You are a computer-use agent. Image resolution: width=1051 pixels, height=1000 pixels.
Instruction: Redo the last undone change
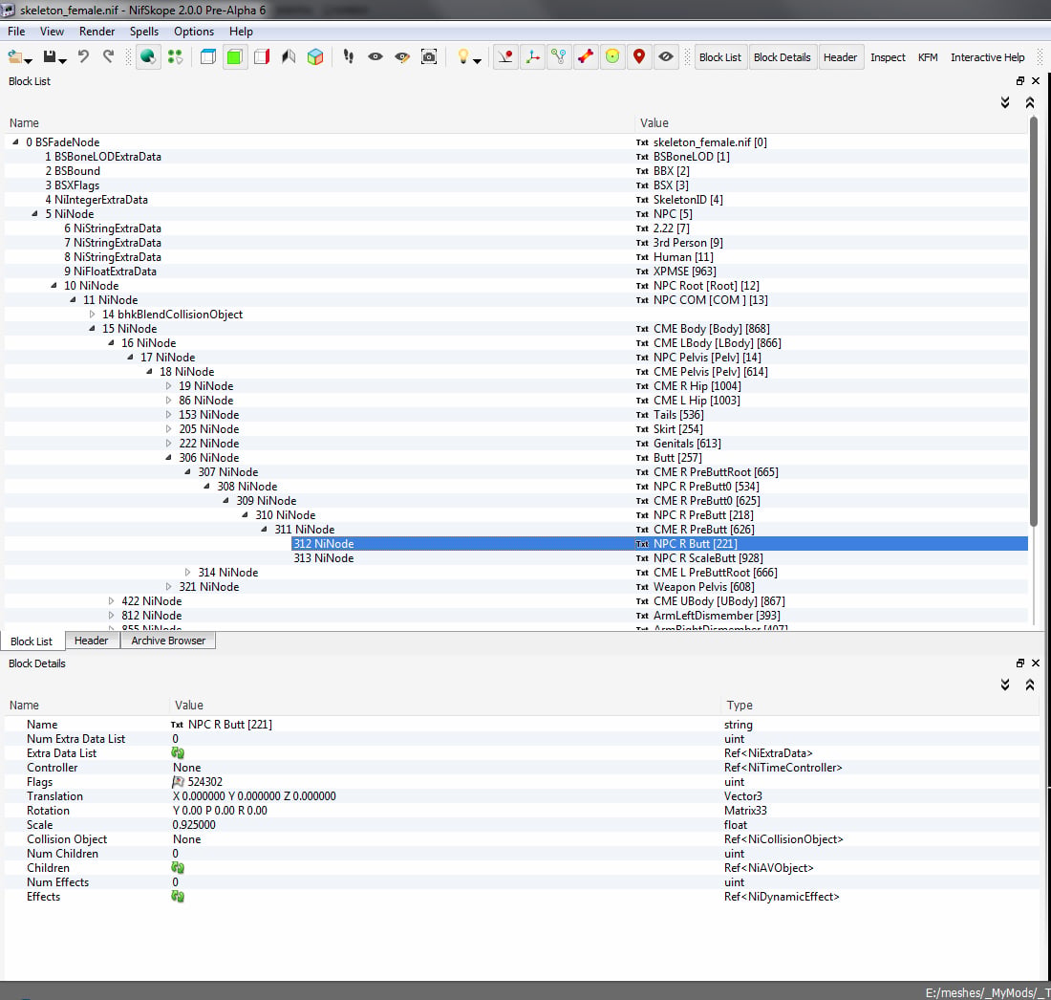coord(109,57)
